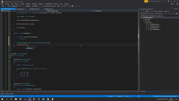The height and width of the screenshot is (101, 179).
Task: Switch to CubeMovement.cs tab
Action: [x=49, y=9]
